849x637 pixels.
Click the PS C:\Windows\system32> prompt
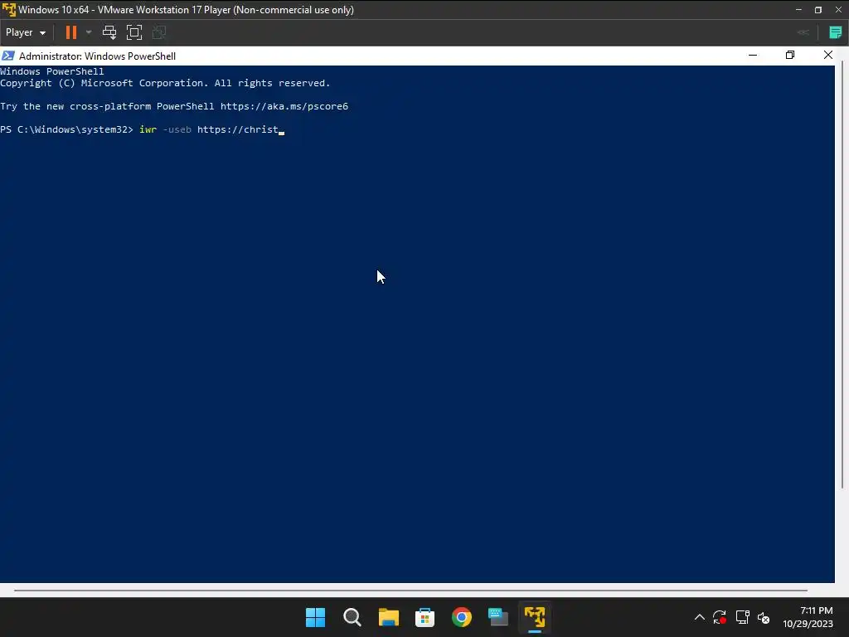(66, 129)
